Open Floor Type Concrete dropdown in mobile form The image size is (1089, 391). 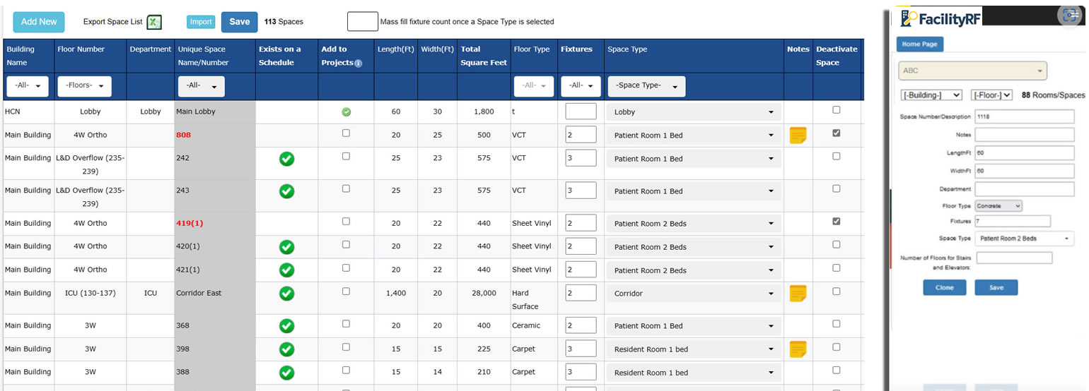(x=998, y=206)
